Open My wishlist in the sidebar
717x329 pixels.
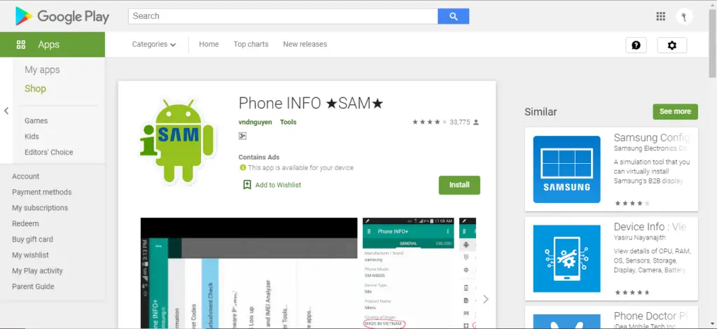(x=30, y=255)
